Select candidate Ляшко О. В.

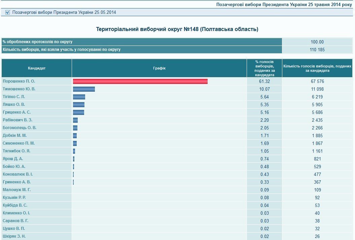(14, 104)
